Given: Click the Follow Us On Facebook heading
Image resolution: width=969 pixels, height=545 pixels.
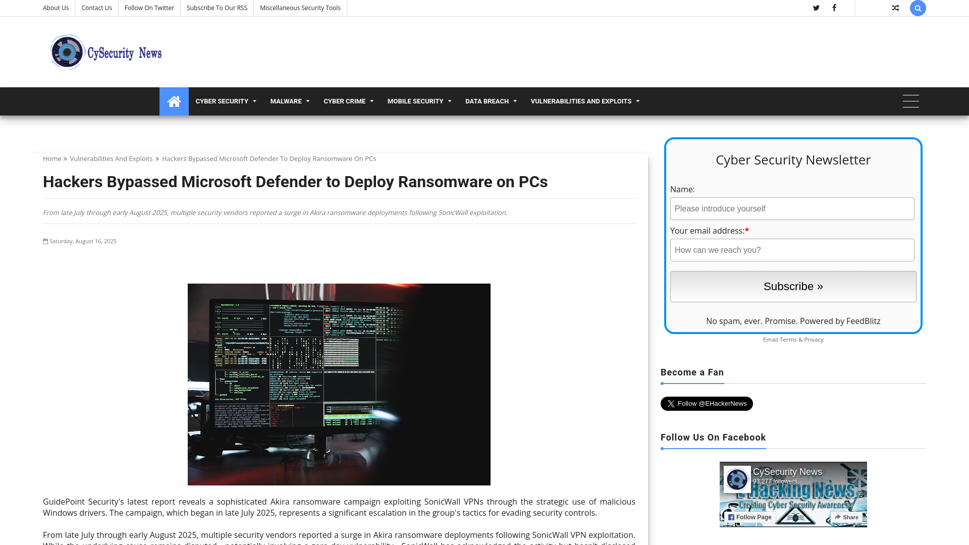Looking at the screenshot, I should click(x=713, y=438).
